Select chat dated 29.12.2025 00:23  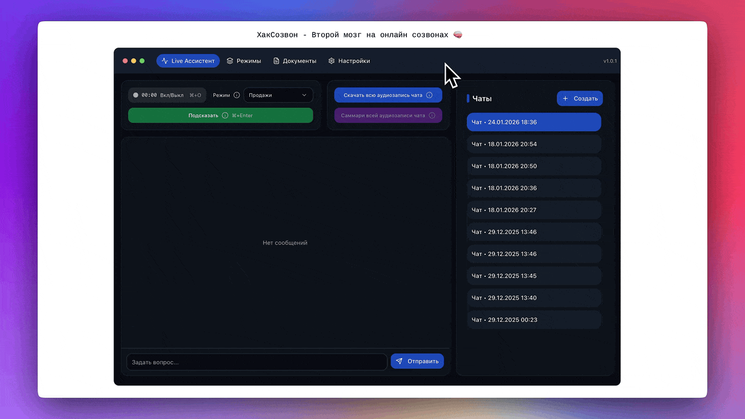pos(534,320)
